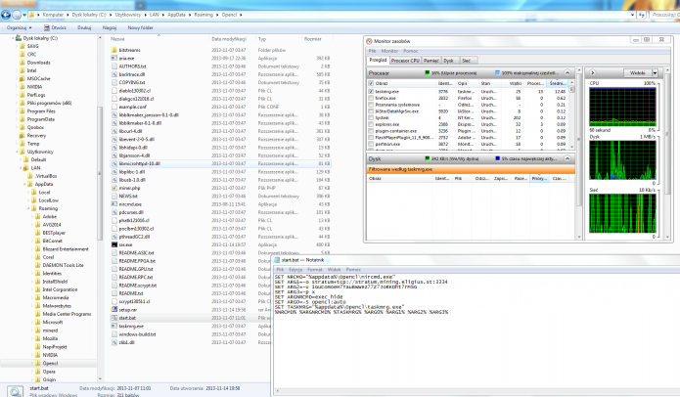Check the perfmon.exe process checkbox

[371, 144]
